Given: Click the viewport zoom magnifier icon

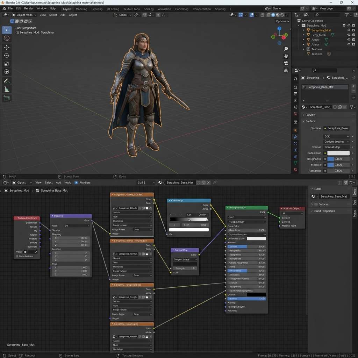Looking at the screenshot, I should coord(286,49).
